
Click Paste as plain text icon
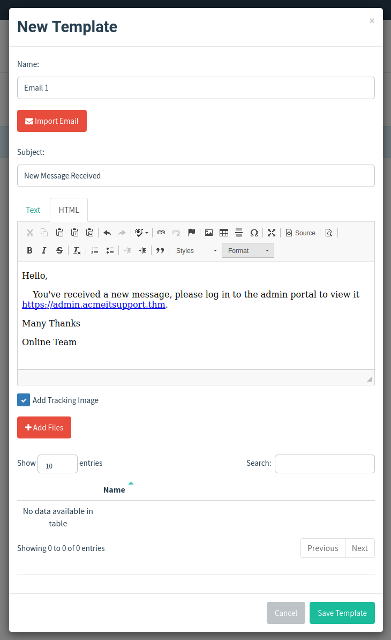pyautogui.click(x=74, y=233)
